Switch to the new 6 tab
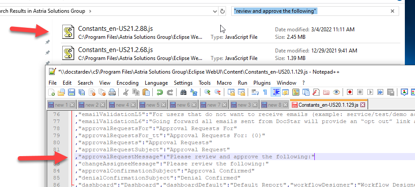 pyautogui.click(x=183, y=105)
